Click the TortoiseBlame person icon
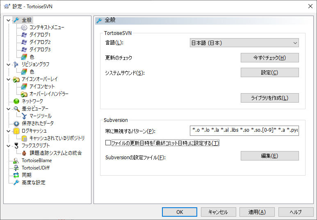The height and width of the screenshot is (220, 317). click(x=16, y=160)
